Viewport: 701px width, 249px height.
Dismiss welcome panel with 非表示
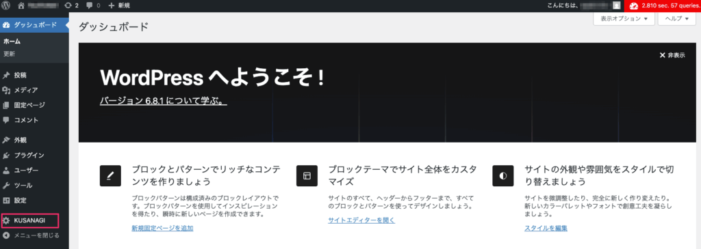(x=672, y=55)
